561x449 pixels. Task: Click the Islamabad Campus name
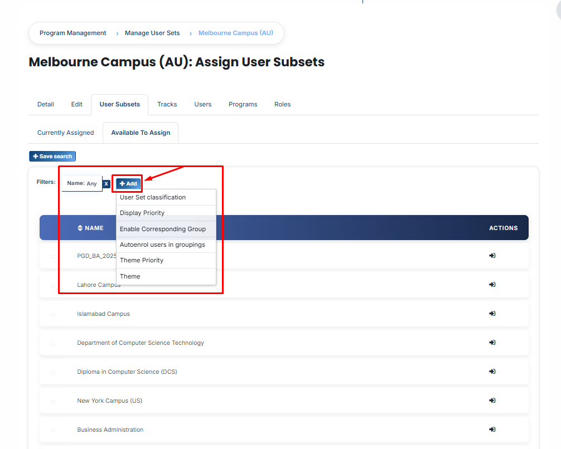point(103,314)
